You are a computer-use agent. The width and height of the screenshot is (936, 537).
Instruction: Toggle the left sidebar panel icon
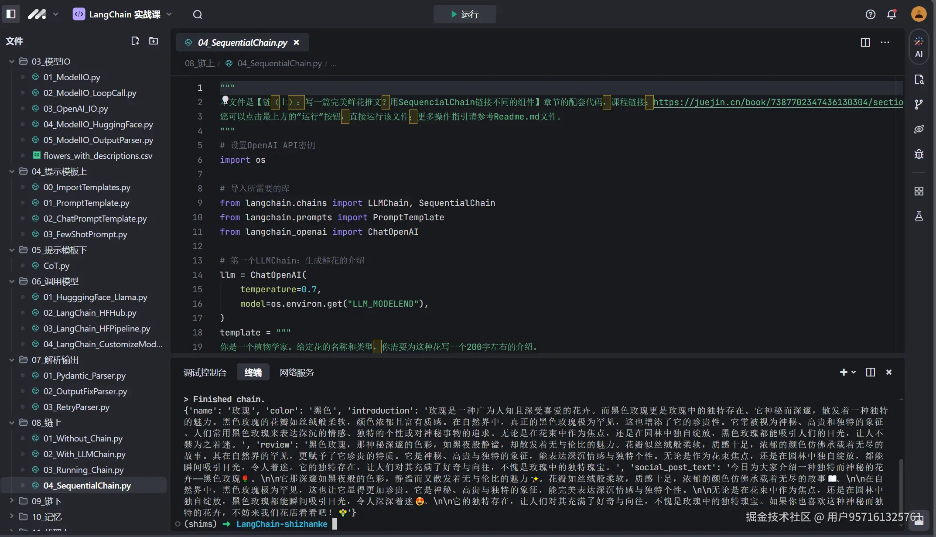coord(11,14)
